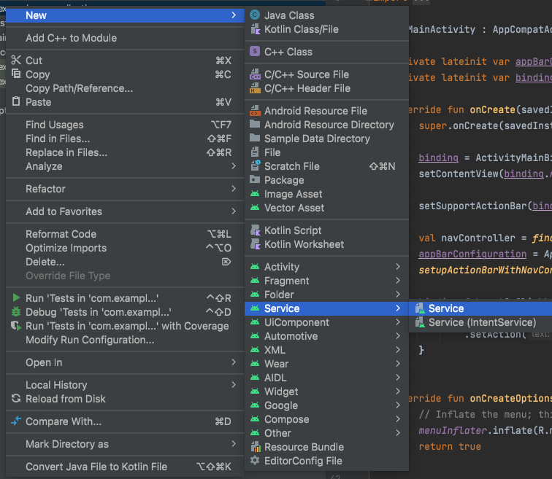Open the Open In submenu

[125, 362]
